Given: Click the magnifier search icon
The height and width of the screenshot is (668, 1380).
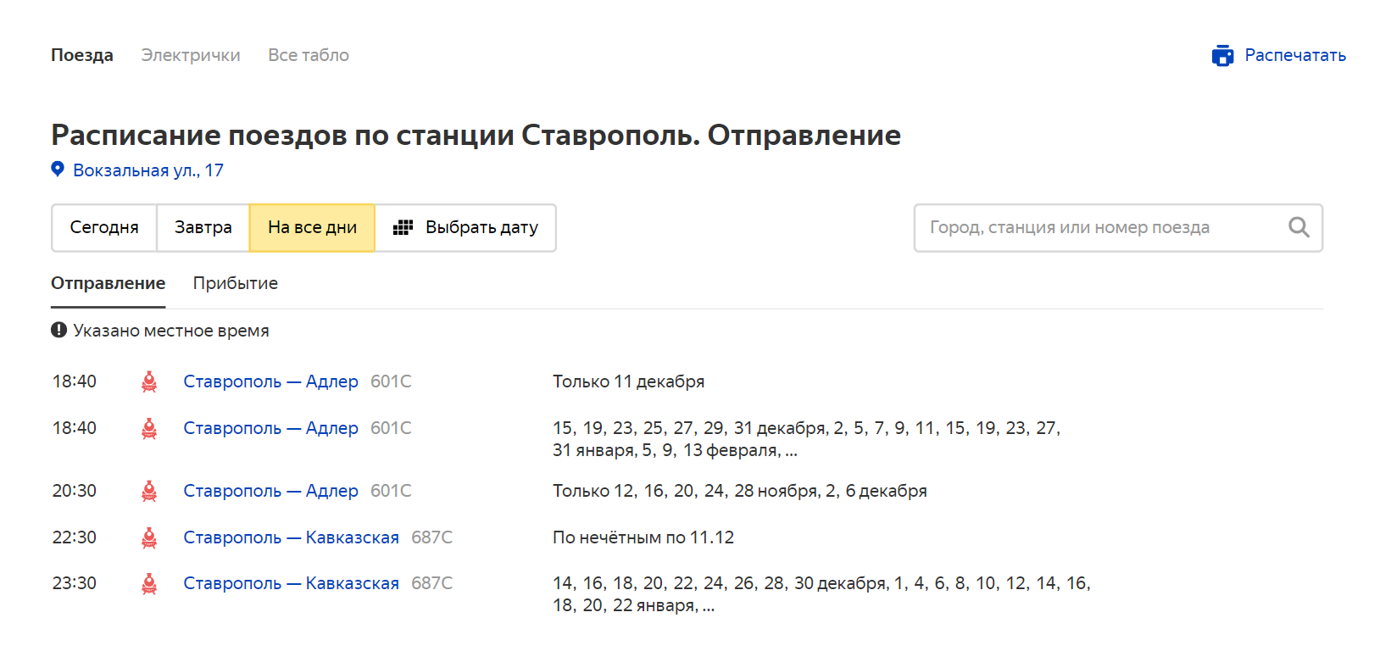Looking at the screenshot, I should 1299,227.
